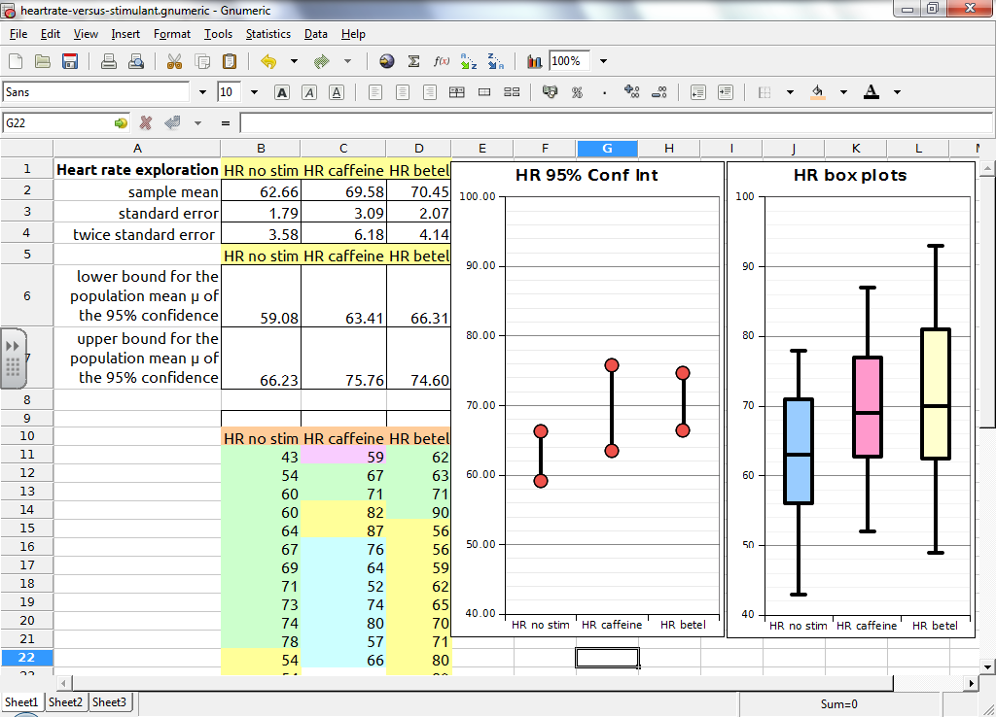The height and width of the screenshot is (717, 996).
Task: Merge the selected cells
Action: coord(484,92)
